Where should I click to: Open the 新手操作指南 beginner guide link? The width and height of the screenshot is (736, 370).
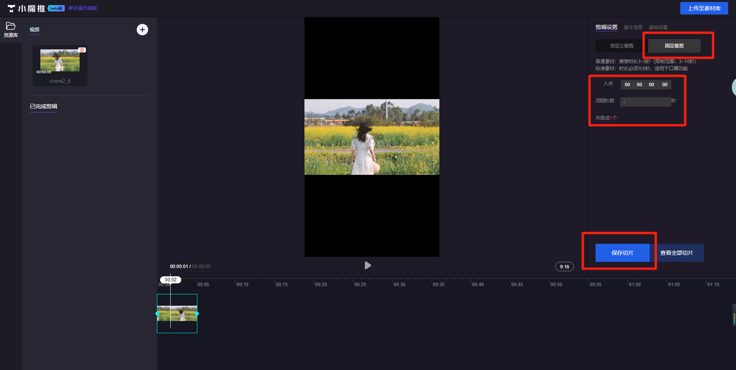click(82, 8)
